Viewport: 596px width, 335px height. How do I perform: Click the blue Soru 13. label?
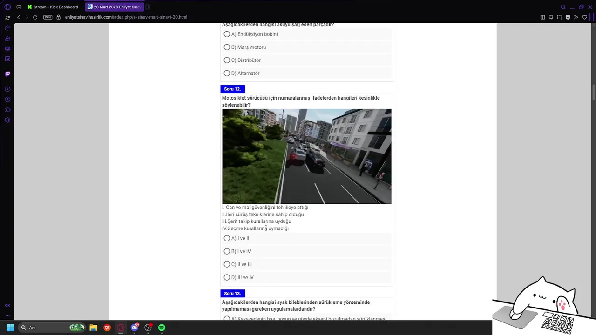pos(232,294)
